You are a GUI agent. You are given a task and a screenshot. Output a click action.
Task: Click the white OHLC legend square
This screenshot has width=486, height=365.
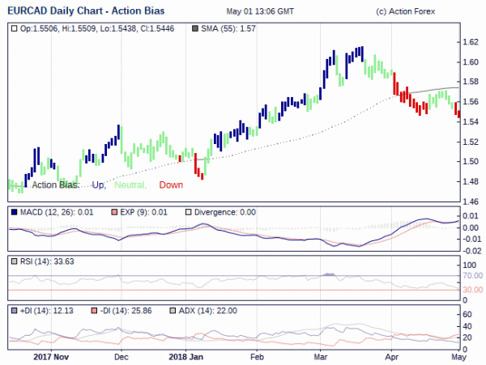14,28
